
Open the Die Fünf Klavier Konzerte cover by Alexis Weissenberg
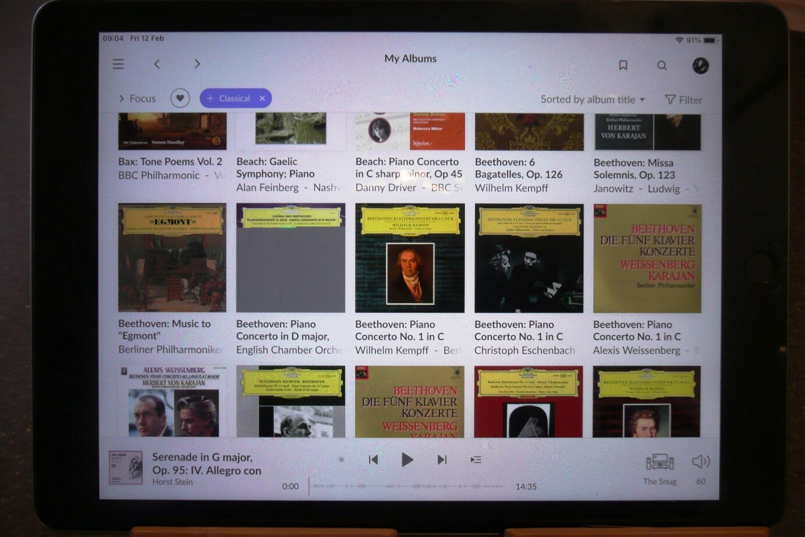(647, 259)
